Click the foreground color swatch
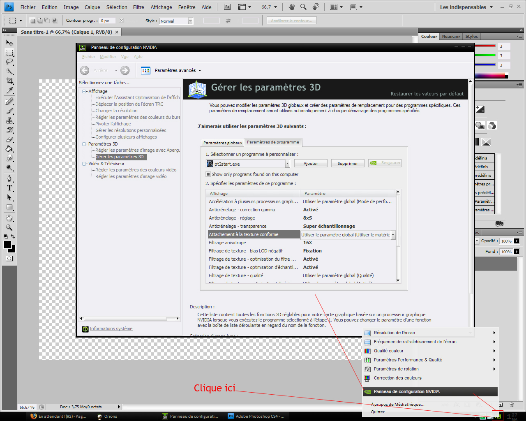526x421 pixels. pos(7,245)
